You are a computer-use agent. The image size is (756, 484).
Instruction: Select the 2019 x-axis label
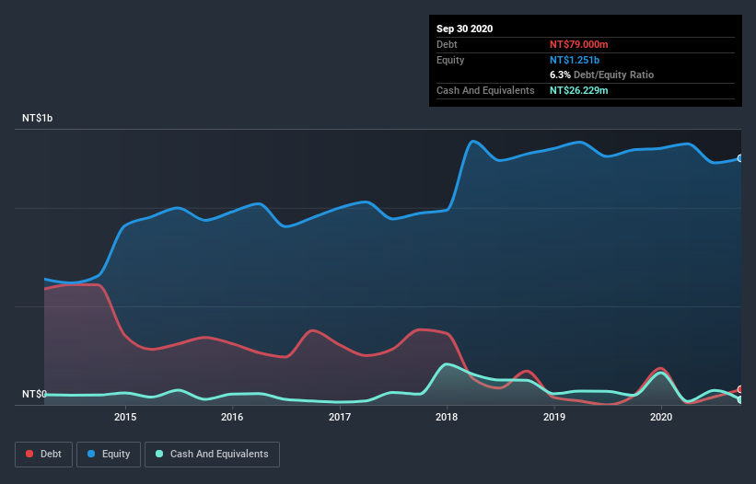click(554, 417)
